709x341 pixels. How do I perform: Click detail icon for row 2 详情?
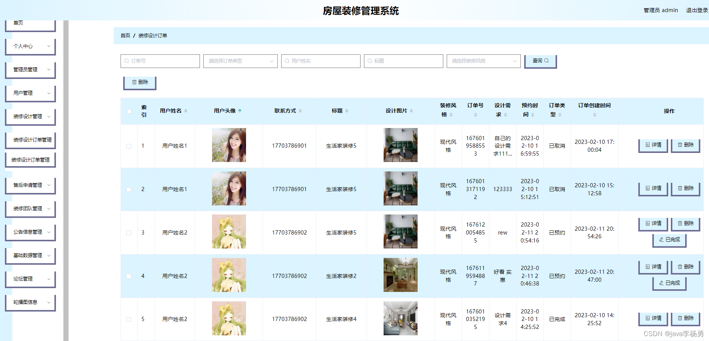point(648,188)
